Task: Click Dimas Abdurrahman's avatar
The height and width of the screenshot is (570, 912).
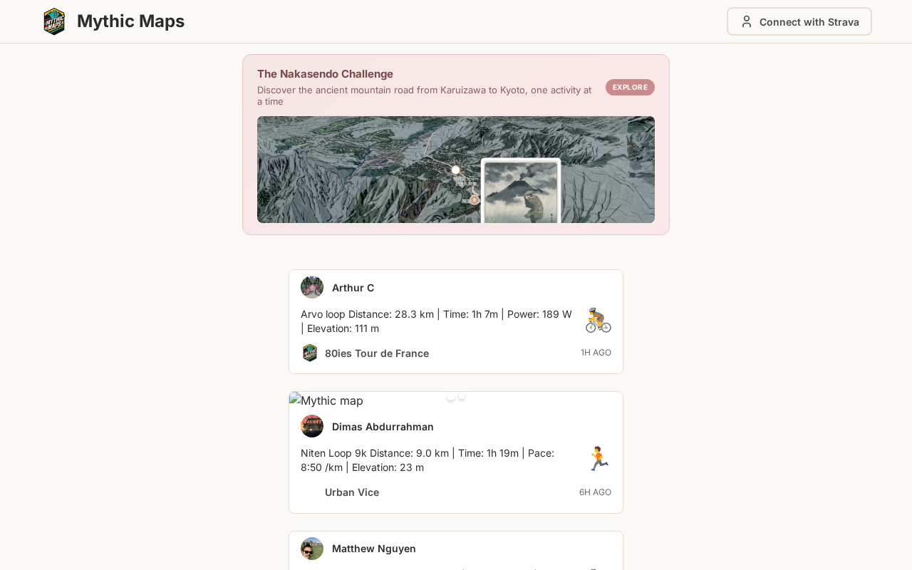Action: pos(312,426)
